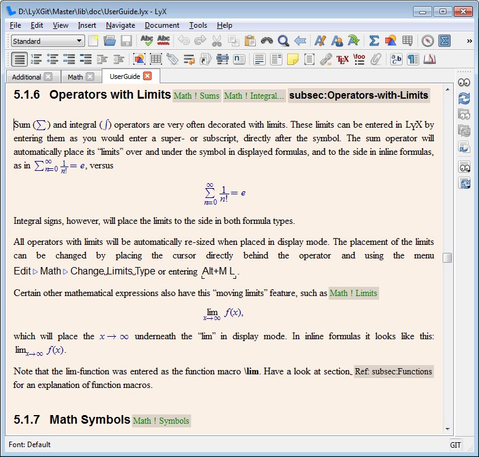Screen dimensions: 479x457
Task: Toggle continuous spellcheck red-underline Abc icon
Action: 163,41
